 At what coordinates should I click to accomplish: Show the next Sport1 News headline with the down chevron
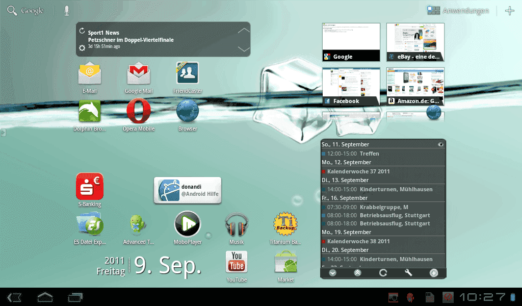[244, 48]
